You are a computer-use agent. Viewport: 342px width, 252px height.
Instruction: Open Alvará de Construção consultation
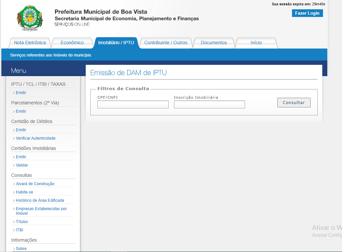[x=35, y=184]
